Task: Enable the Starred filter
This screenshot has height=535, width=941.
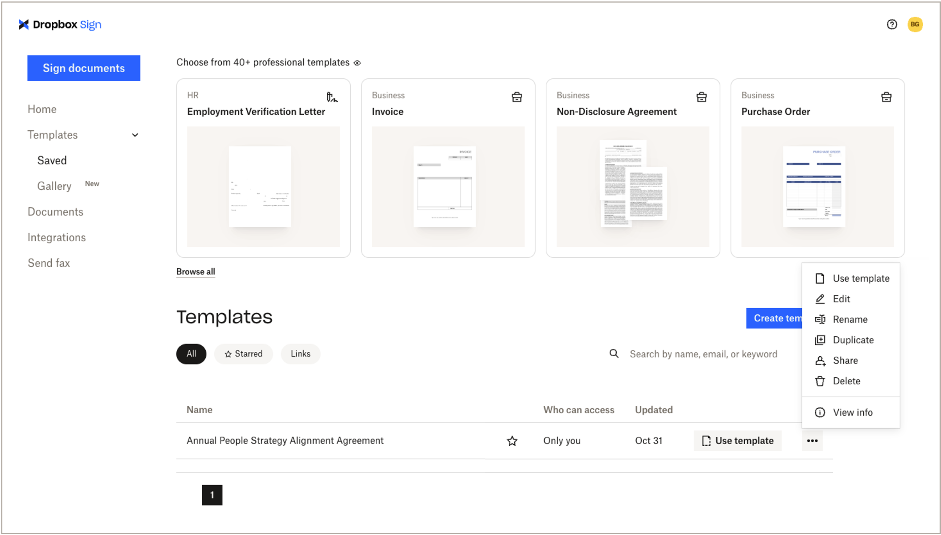Action: [243, 353]
